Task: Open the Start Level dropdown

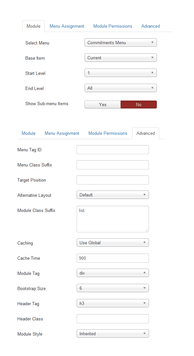Action: [x=120, y=73]
